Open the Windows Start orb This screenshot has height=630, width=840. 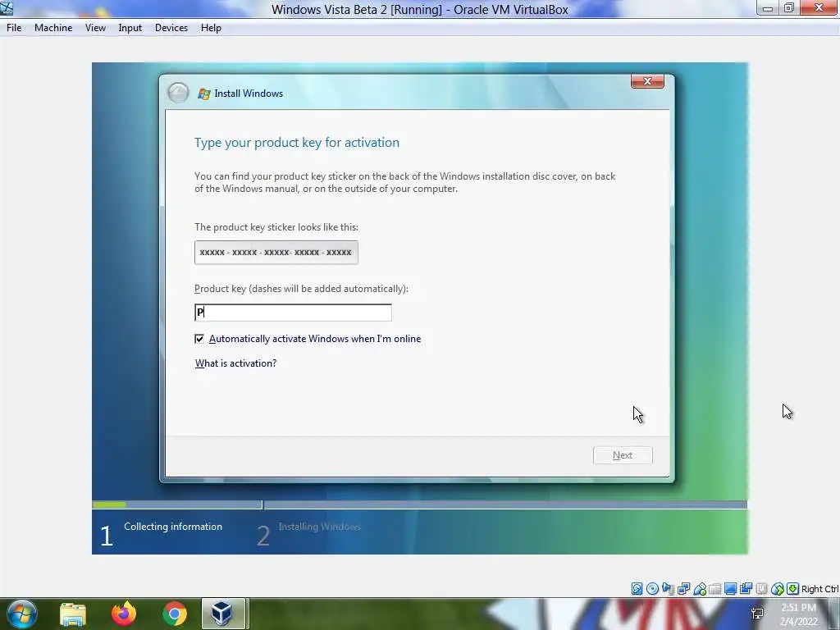tap(22, 614)
